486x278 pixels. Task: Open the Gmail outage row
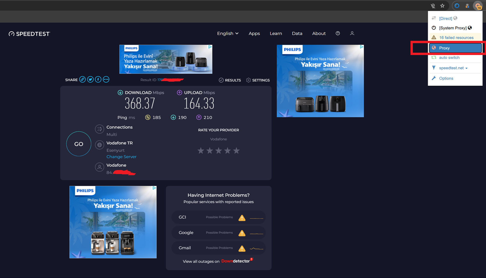pos(219,248)
